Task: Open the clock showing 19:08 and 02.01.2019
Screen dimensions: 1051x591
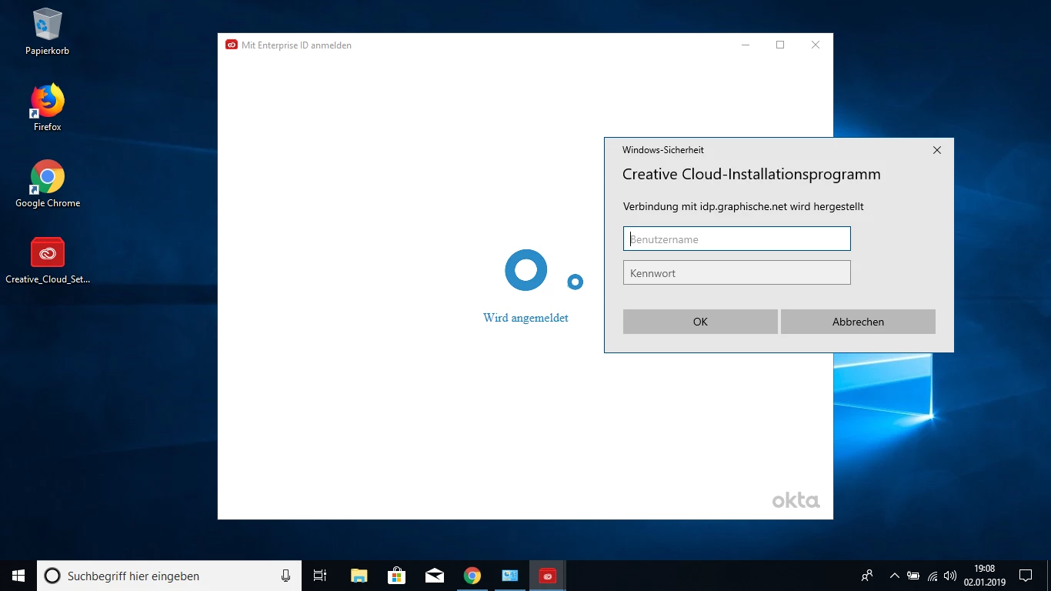Action: click(984, 576)
